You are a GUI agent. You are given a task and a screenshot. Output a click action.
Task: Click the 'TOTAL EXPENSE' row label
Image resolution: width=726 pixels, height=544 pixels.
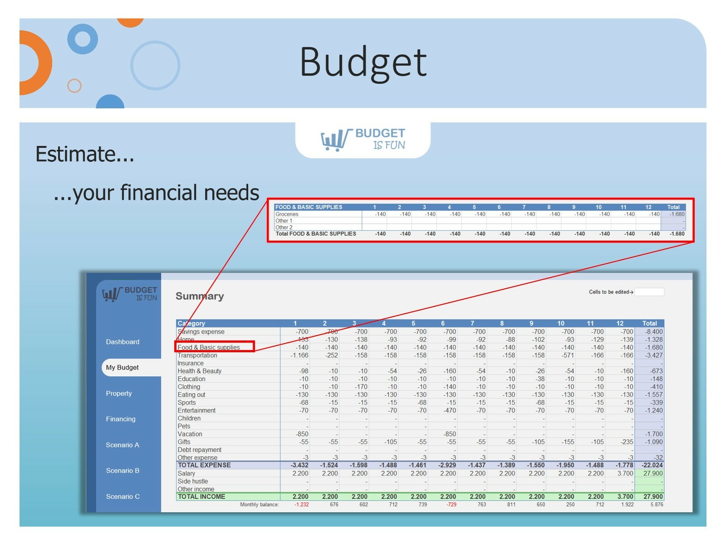pos(204,465)
